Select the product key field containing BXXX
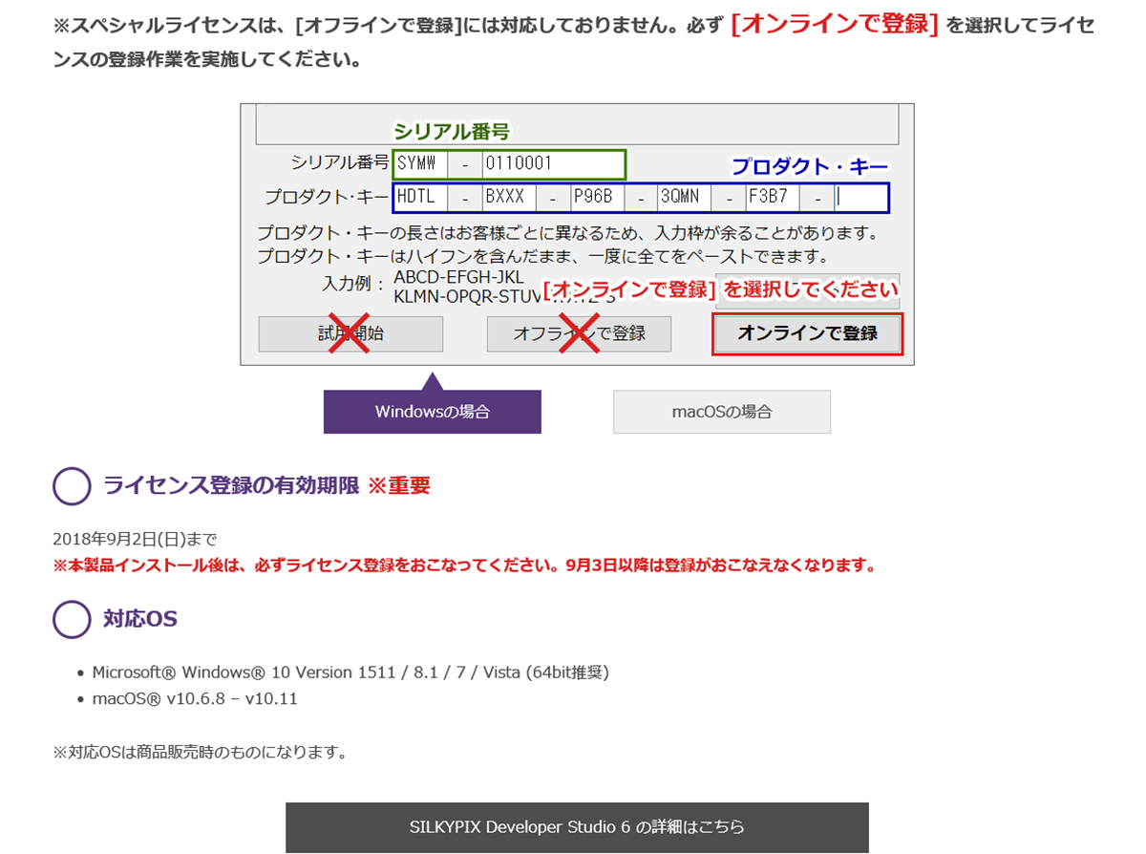1146x854 pixels. click(x=508, y=198)
